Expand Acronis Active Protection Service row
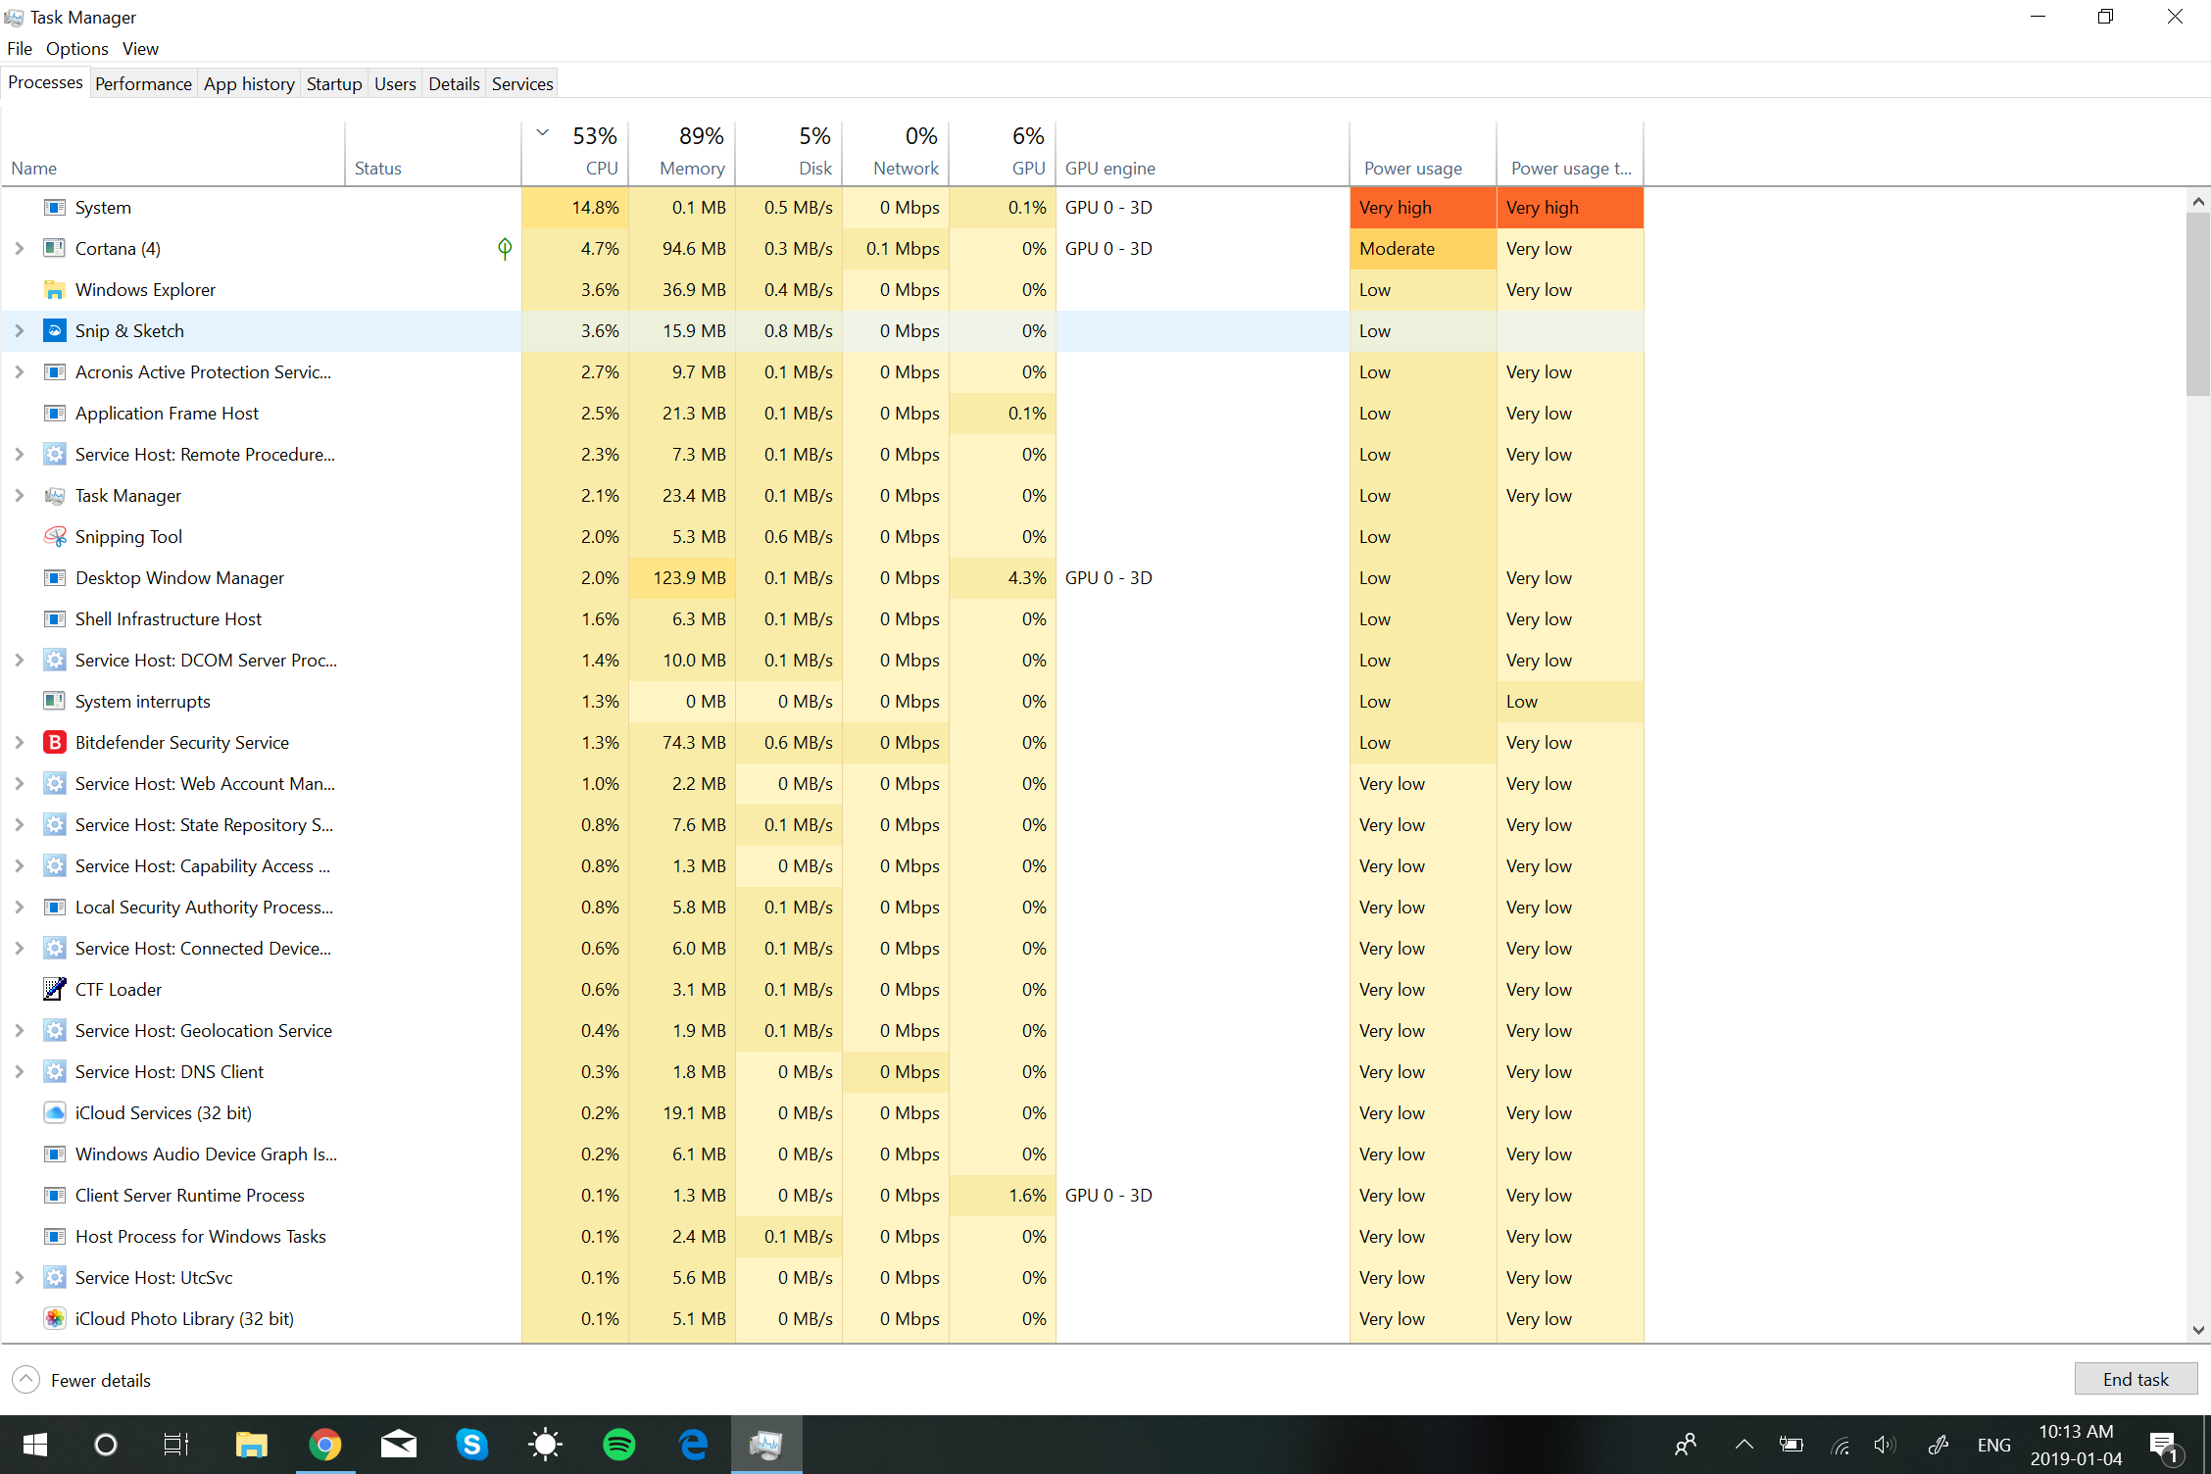This screenshot has height=1474, width=2211. 19,372
